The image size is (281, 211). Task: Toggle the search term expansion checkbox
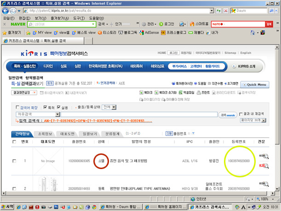(x=17, y=107)
